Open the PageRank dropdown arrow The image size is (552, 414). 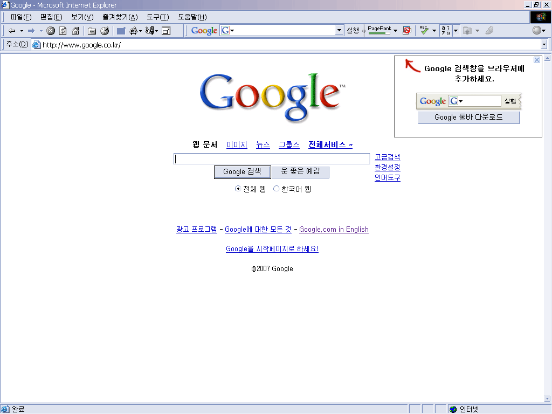pos(395,31)
